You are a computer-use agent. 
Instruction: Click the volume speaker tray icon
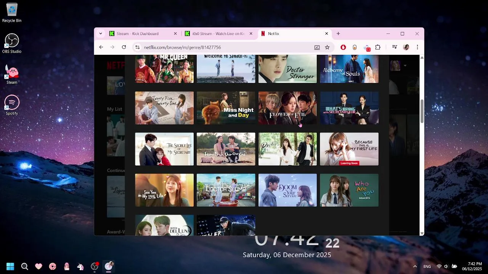click(x=446, y=266)
